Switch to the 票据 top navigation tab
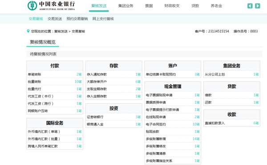The height and width of the screenshot is (165, 267). tap(149, 6)
